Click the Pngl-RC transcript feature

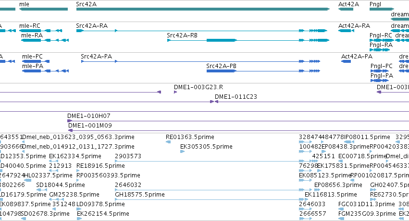click(x=382, y=40)
